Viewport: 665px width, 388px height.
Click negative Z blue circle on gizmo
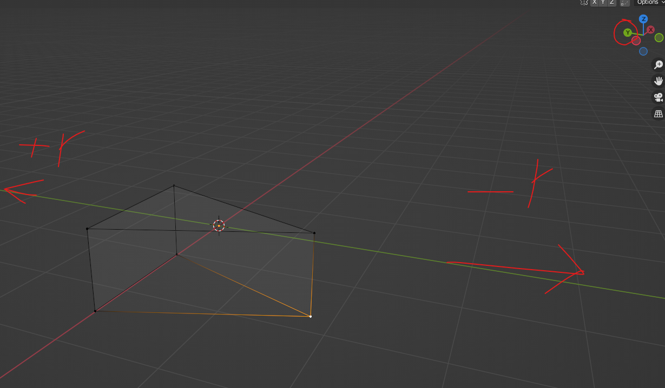tap(643, 51)
